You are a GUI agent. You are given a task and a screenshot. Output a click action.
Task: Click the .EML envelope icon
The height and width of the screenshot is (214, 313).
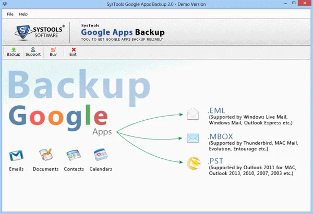coord(192,114)
